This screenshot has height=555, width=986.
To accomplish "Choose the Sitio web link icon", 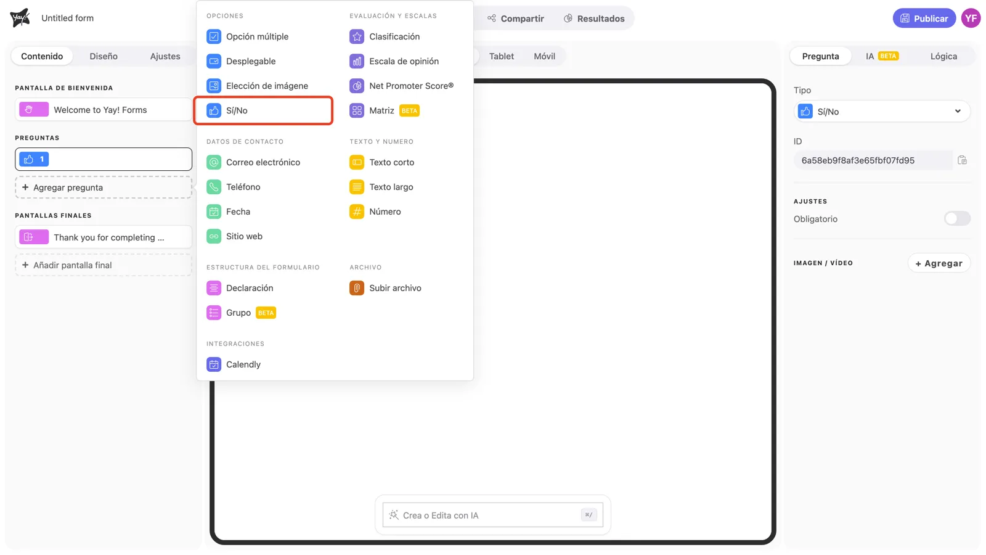I will coord(214,236).
